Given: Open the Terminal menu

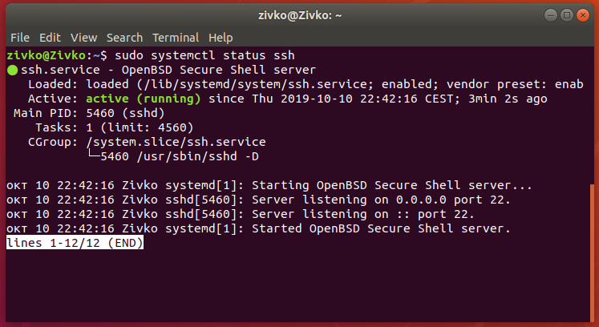Looking at the screenshot, I should click(x=176, y=38).
